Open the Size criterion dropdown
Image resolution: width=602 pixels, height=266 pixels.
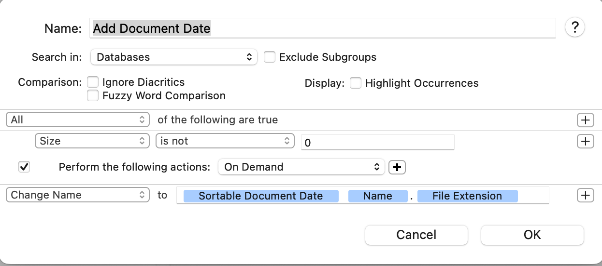click(92, 141)
